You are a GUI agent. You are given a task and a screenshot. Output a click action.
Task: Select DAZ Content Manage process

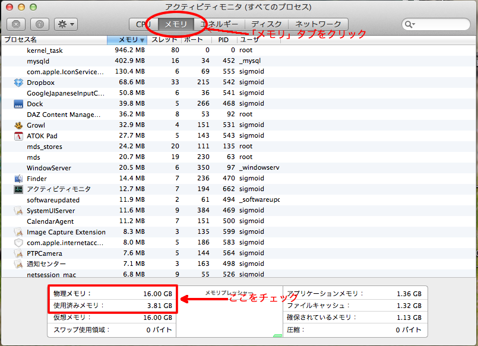pos(238,115)
